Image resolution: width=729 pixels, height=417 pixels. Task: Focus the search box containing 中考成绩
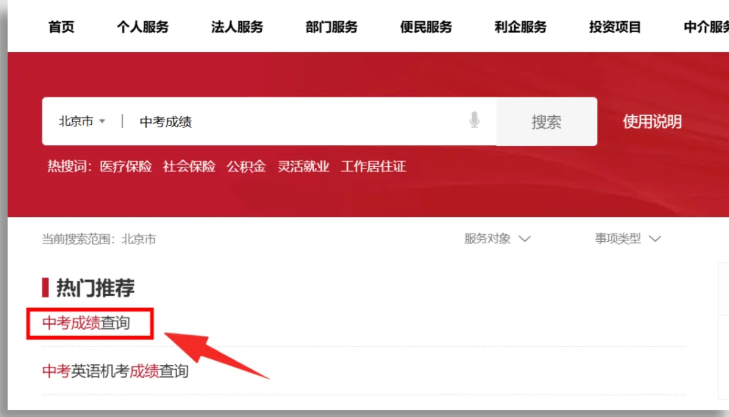pyautogui.click(x=294, y=122)
